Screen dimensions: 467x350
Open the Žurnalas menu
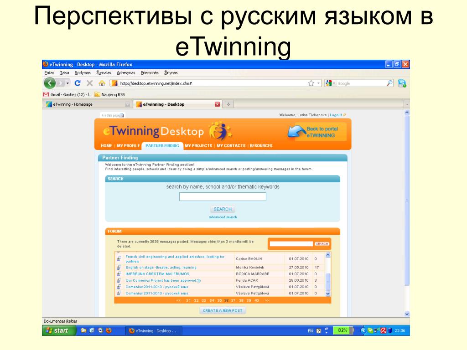[x=104, y=72]
